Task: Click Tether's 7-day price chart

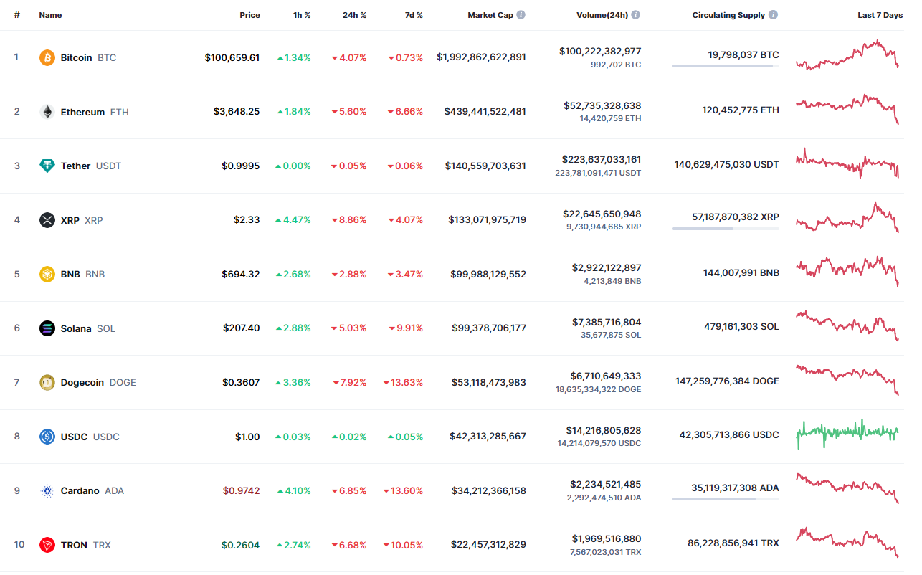Action: point(847,163)
